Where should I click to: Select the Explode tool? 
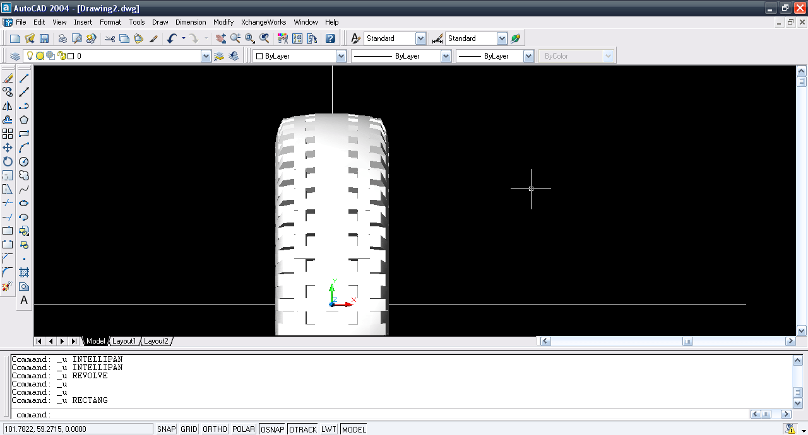click(8, 286)
